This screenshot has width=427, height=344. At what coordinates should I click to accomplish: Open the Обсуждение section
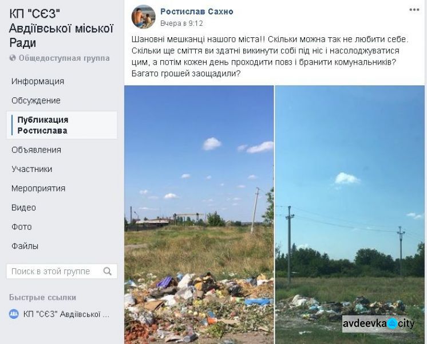click(36, 100)
